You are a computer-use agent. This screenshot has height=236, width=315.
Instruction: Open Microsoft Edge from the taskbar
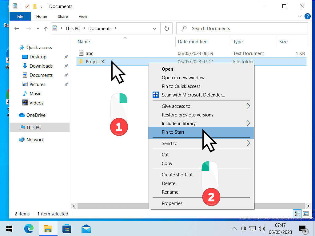click(29, 229)
